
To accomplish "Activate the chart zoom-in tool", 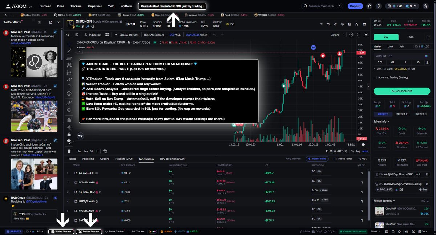I will coord(69,110).
